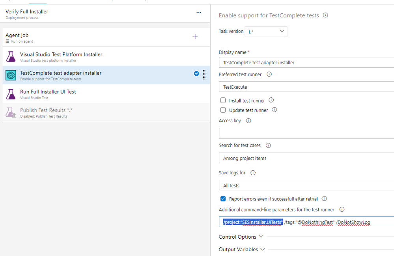
Task: Click the info icon beside Save logs for
Action: coord(253,173)
